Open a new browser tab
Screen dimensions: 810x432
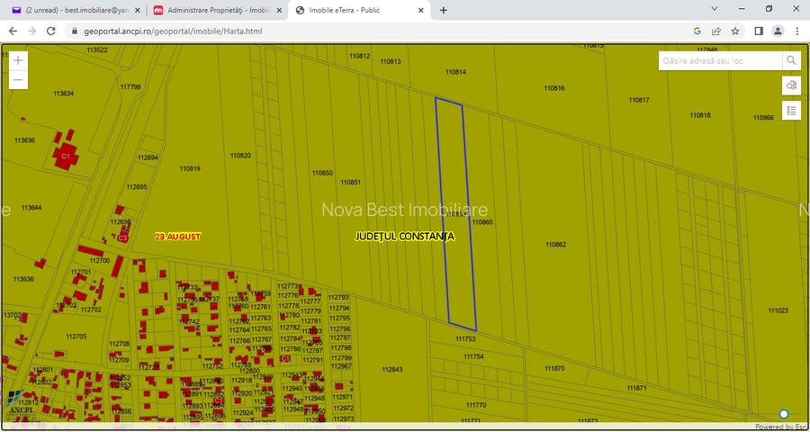coord(444,10)
